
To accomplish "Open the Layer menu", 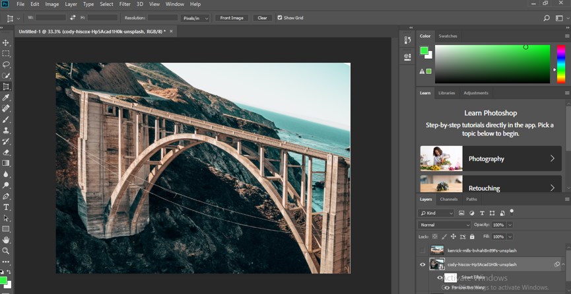I will point(71,4).
